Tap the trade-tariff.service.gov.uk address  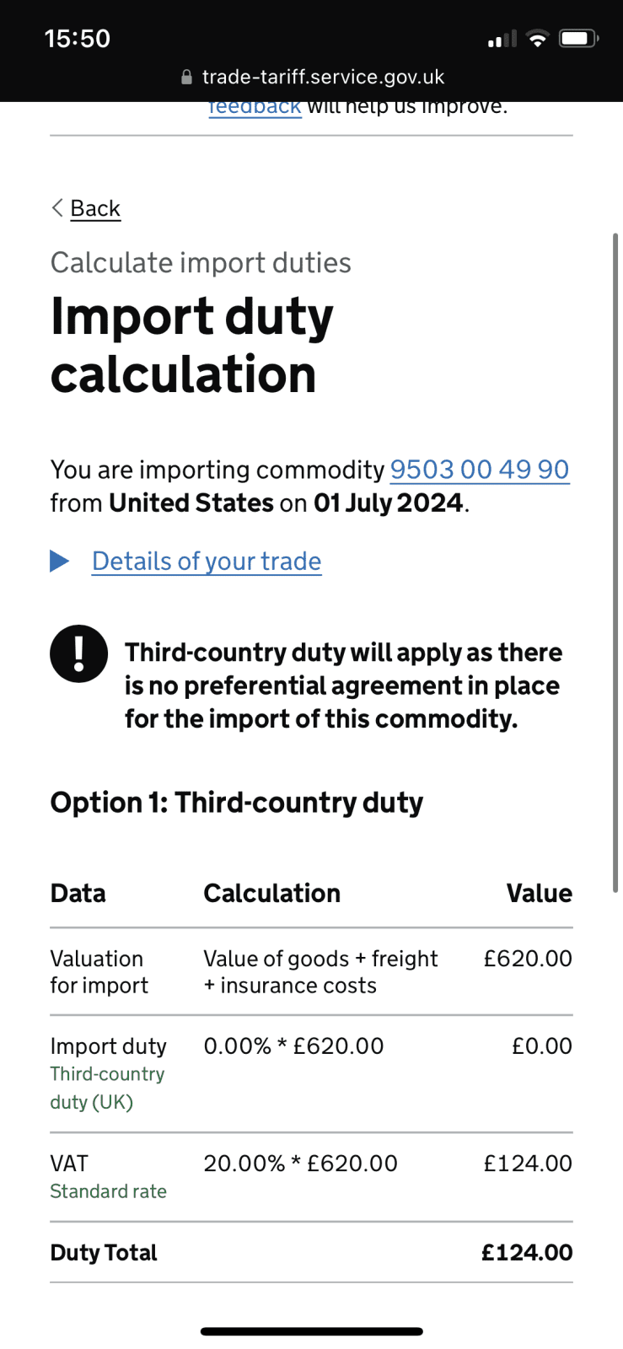click(323, 78)
